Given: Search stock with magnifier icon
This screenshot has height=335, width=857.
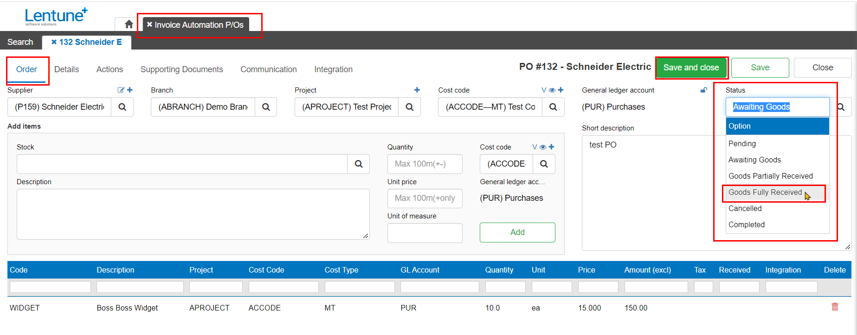Looking at the screenshot, I should (359, 164).
